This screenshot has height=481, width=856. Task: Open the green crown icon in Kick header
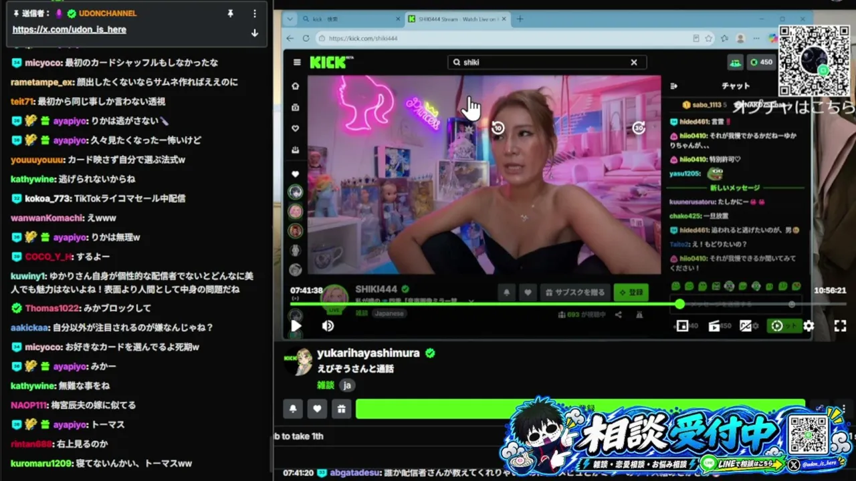(735, 62)
